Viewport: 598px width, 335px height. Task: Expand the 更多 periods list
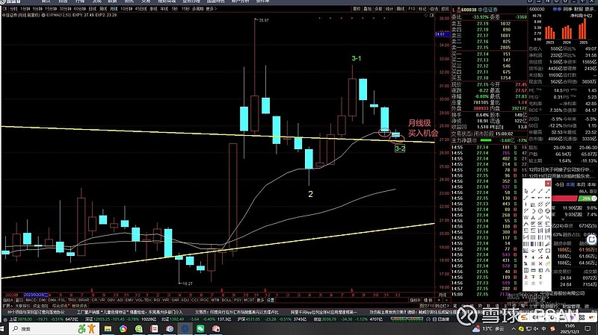point(212,9)
